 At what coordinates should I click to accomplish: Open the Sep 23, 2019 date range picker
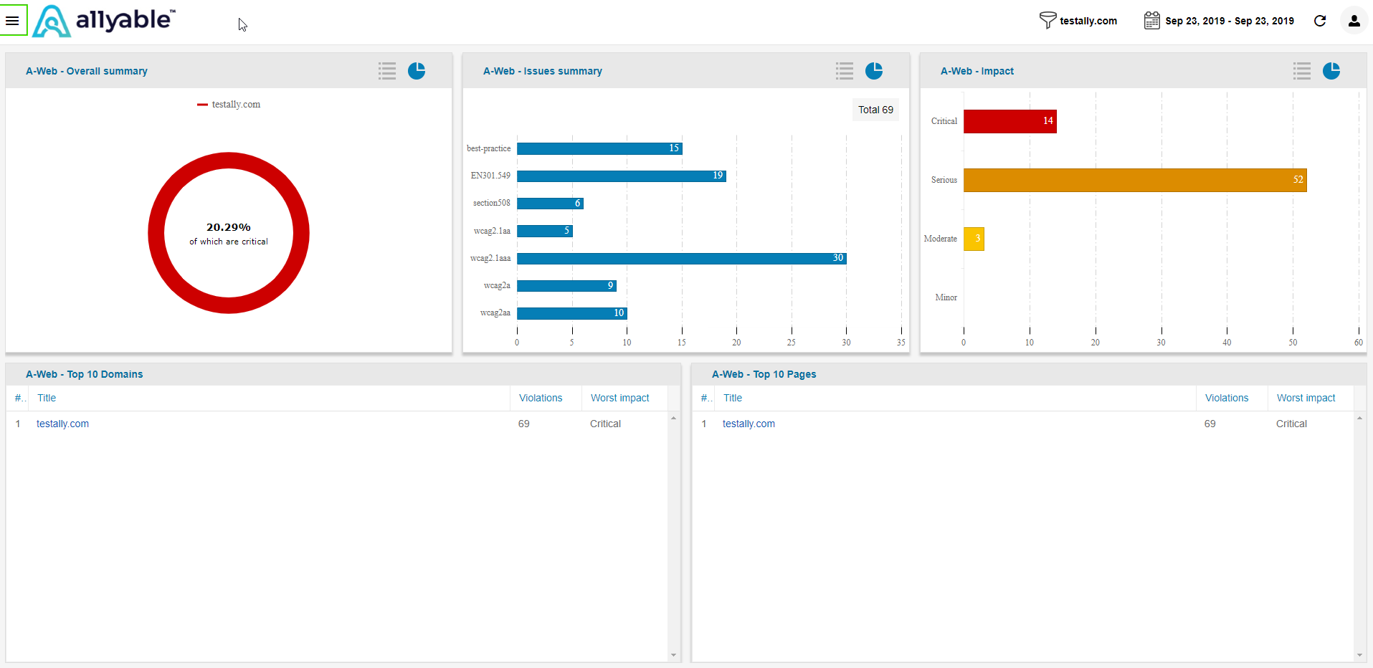tap(1219, 21)
